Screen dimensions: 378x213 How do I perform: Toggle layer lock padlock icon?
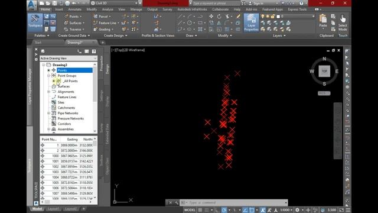click(273, 16)
